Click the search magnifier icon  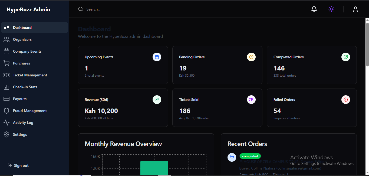(x=81, y=9)
